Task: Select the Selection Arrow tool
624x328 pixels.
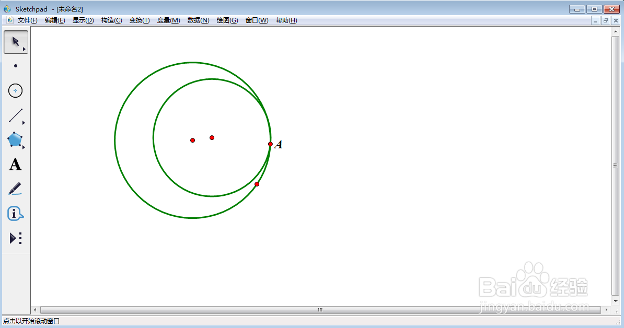Action: (16, 42)
